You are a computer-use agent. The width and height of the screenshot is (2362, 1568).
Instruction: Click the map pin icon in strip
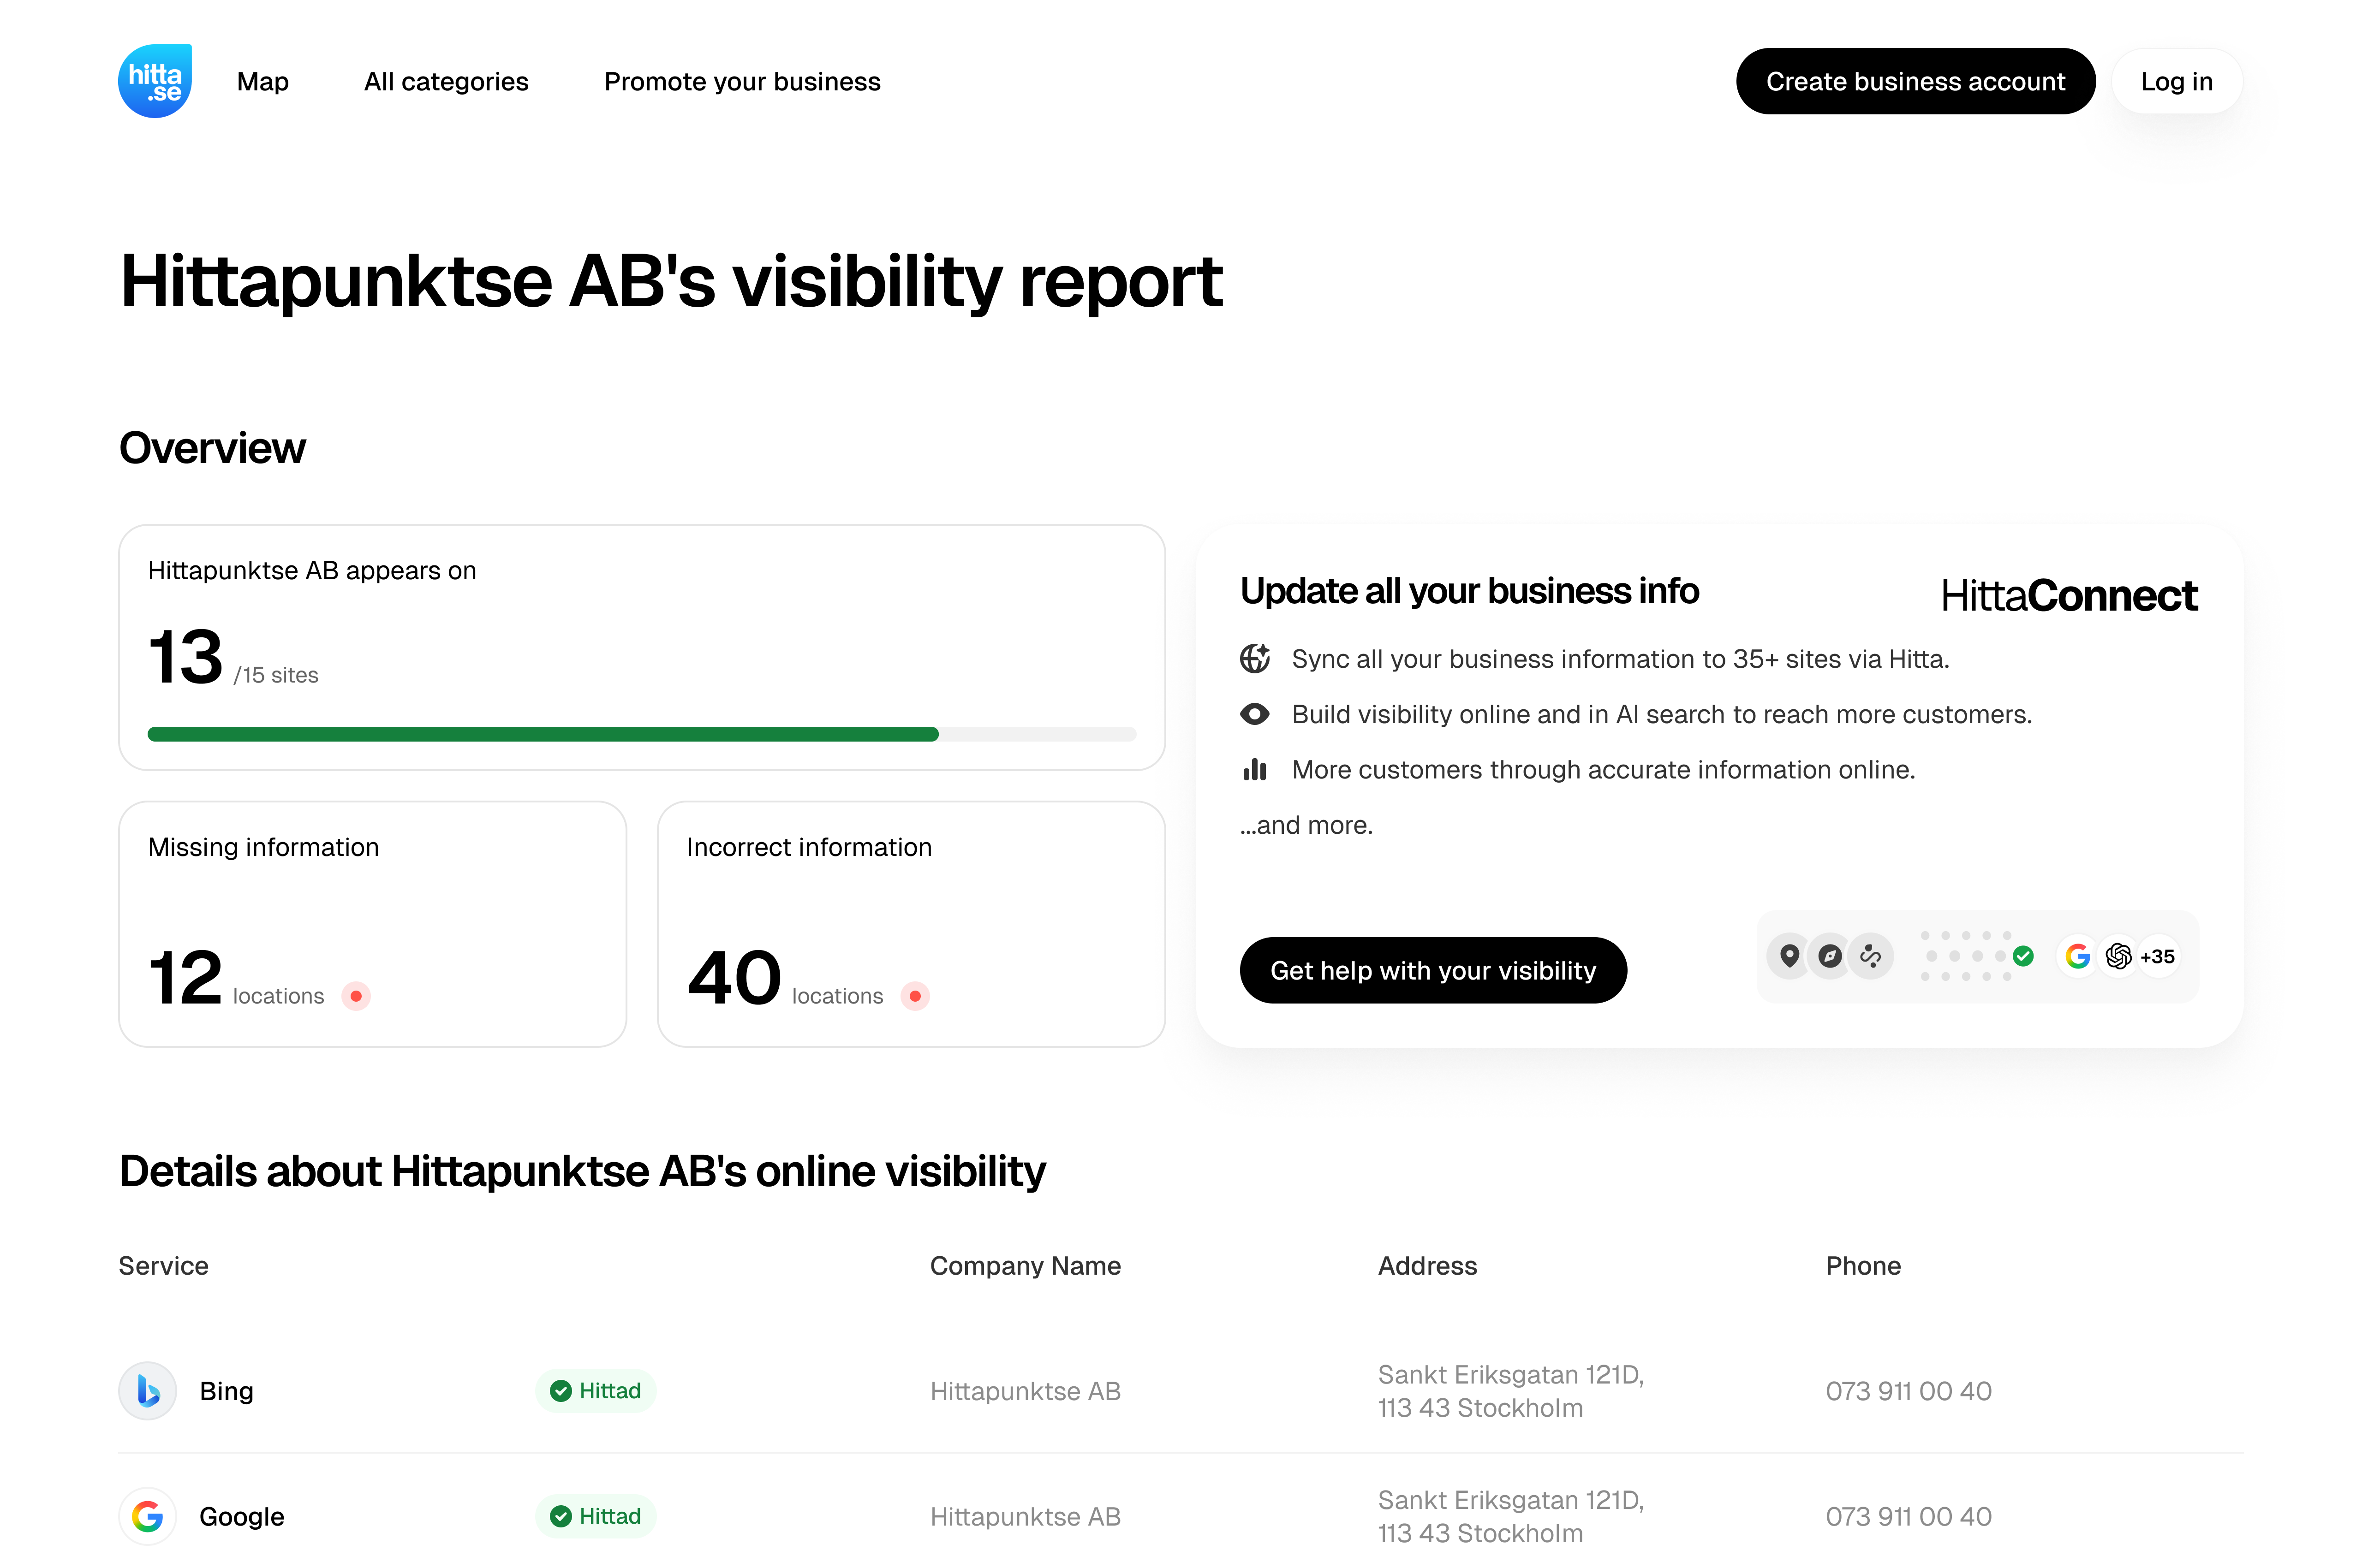[x=1790, y=956]
